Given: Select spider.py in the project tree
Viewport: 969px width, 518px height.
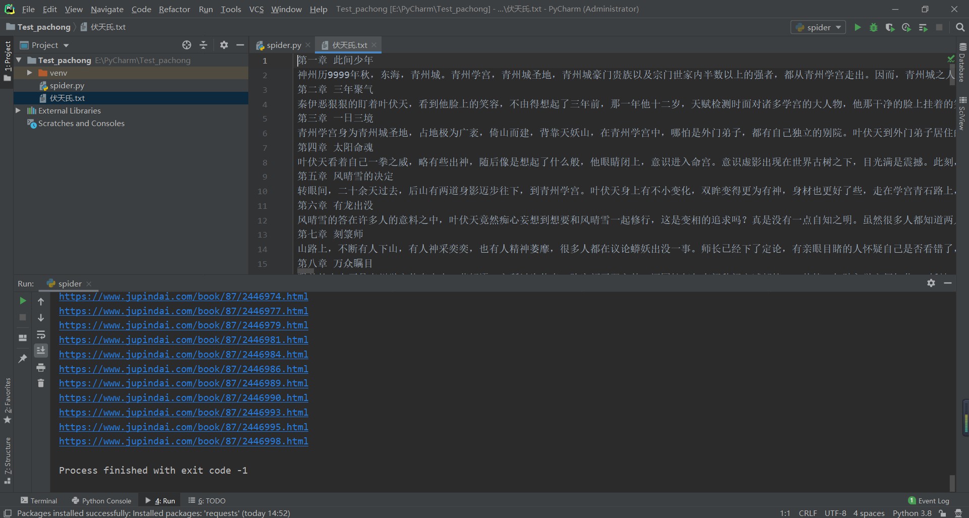Looking at the screenshot, I should [x=67, y=86].
